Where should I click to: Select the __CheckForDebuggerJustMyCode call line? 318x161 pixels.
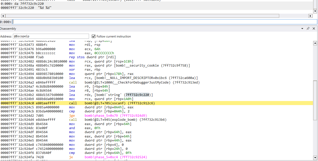142,82
